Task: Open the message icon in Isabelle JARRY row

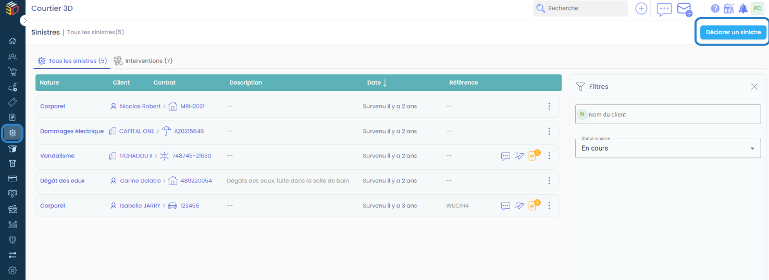Action: [x=505, y=206]
